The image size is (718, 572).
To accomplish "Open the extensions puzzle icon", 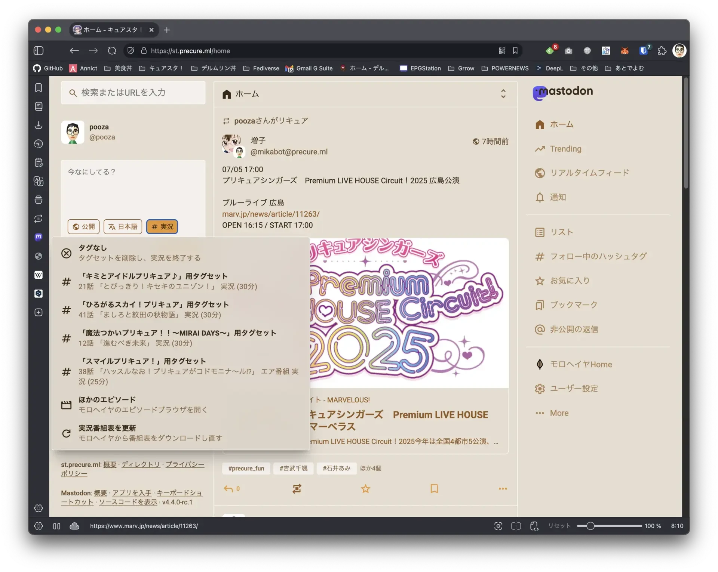I will point(662,50).
